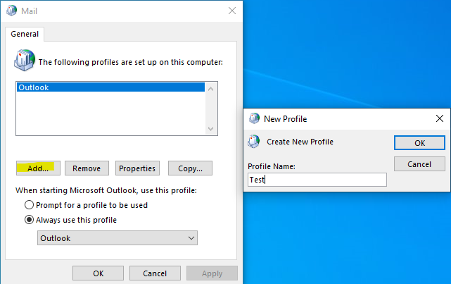Open the default profile Outlook dropdown
The height and width of the screenshot is (284, 451).
[x=117, y=238]
